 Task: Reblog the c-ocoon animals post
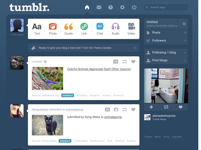tap(125, 61)
